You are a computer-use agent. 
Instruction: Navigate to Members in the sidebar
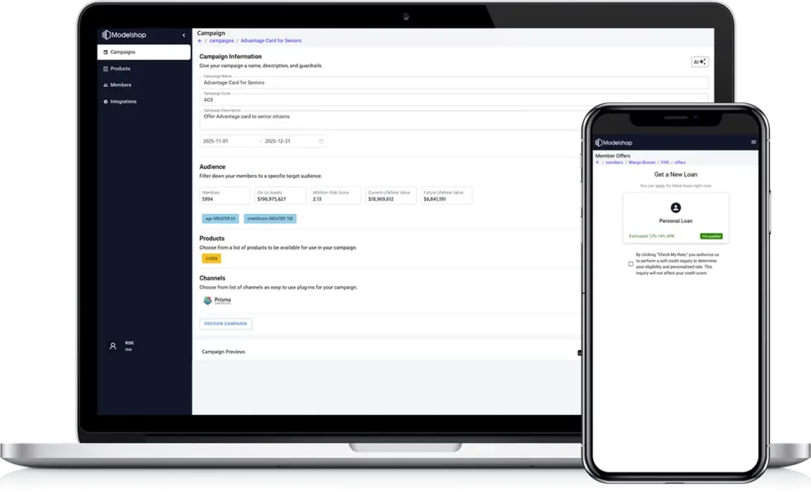coord(120,85)
